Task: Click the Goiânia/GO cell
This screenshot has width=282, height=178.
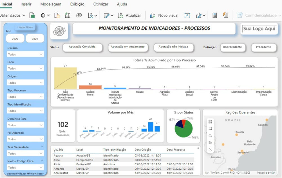Action: pos(84,164)
